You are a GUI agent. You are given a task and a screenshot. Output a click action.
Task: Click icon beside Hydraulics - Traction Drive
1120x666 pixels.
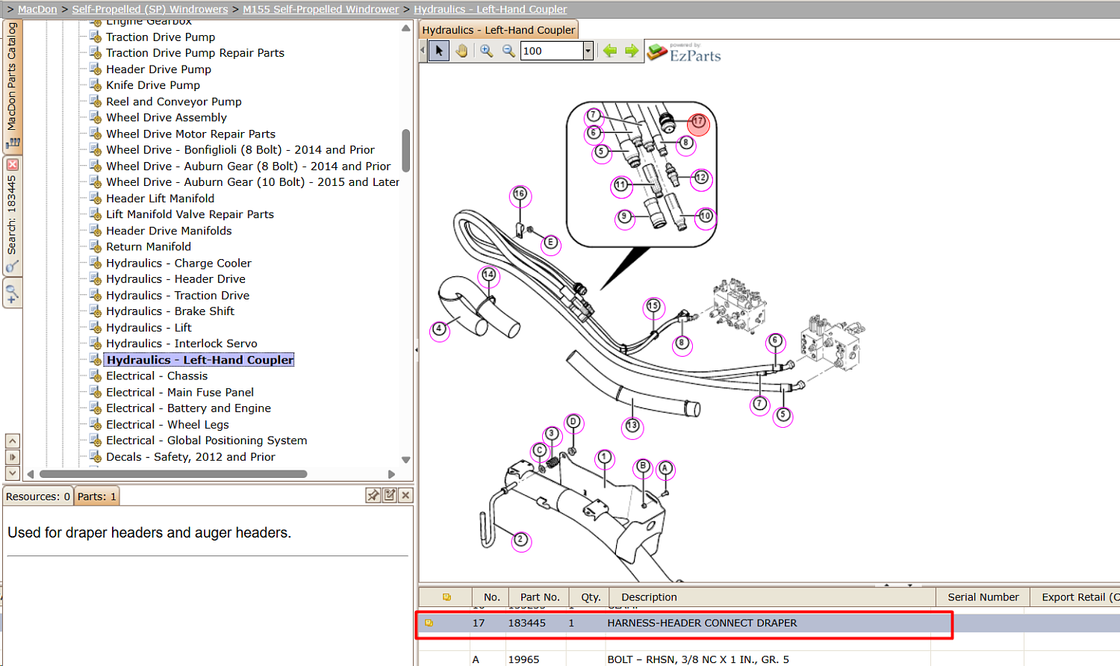(x=96, y=295)
